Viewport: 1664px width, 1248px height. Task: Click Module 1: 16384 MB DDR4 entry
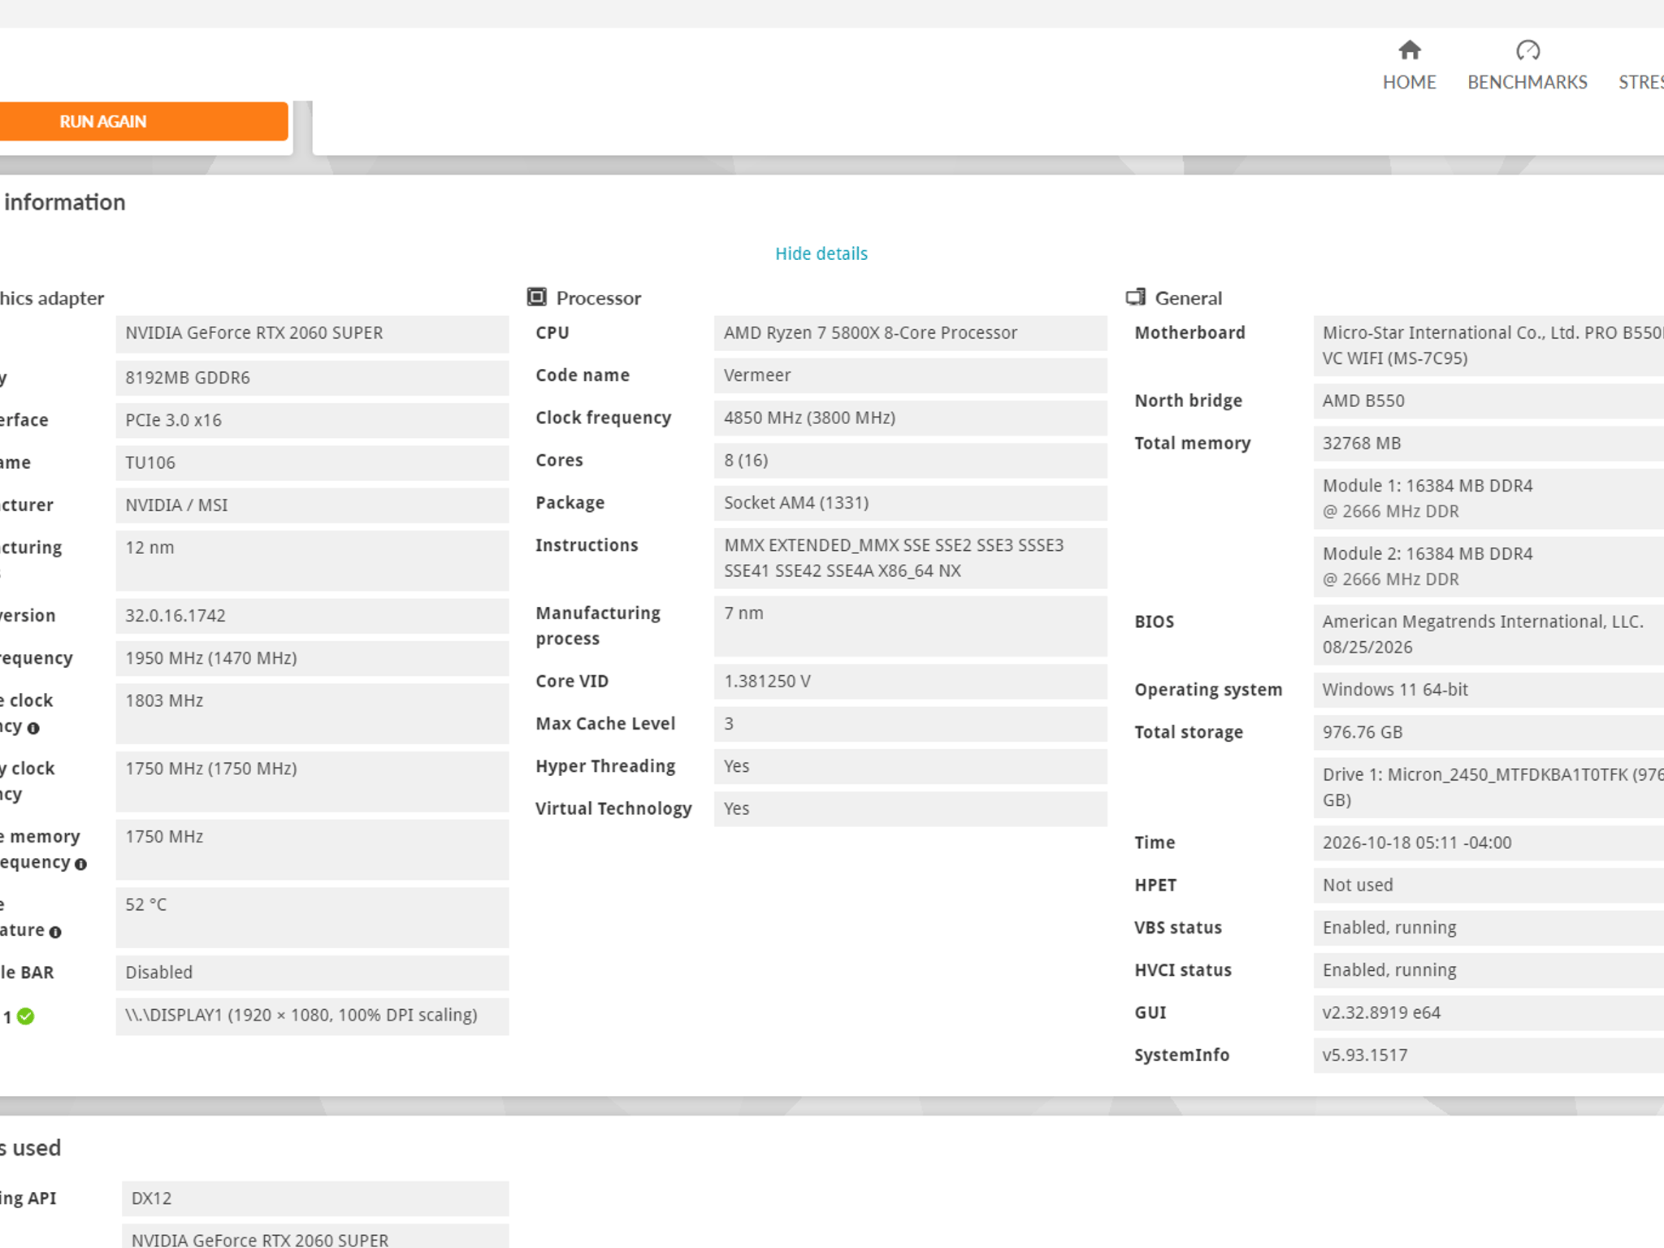[1488, 499]
